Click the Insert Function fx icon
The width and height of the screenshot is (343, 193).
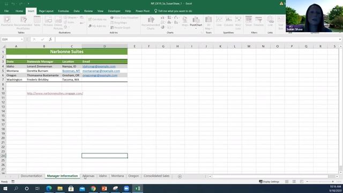pos(50,39)
